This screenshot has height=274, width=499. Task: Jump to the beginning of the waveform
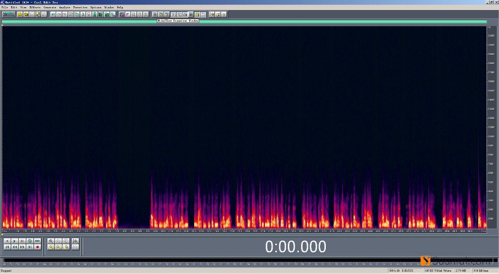[7, 247]
